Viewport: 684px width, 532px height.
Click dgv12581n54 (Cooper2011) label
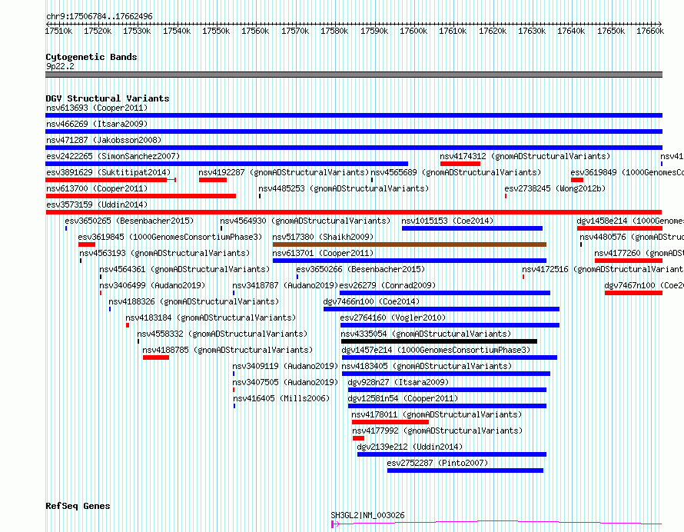pyautogui.click(x=403, y=398)
